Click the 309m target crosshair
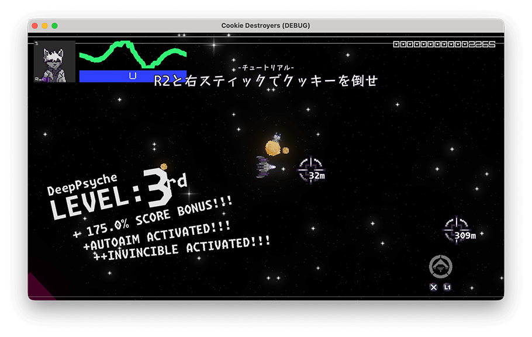 (x=455, y=230)
